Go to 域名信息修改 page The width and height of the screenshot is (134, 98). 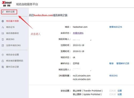tap(12, 33)
